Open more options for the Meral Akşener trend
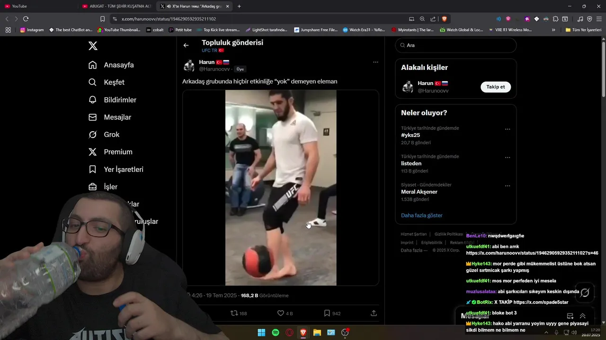 [x=508, y=186]
